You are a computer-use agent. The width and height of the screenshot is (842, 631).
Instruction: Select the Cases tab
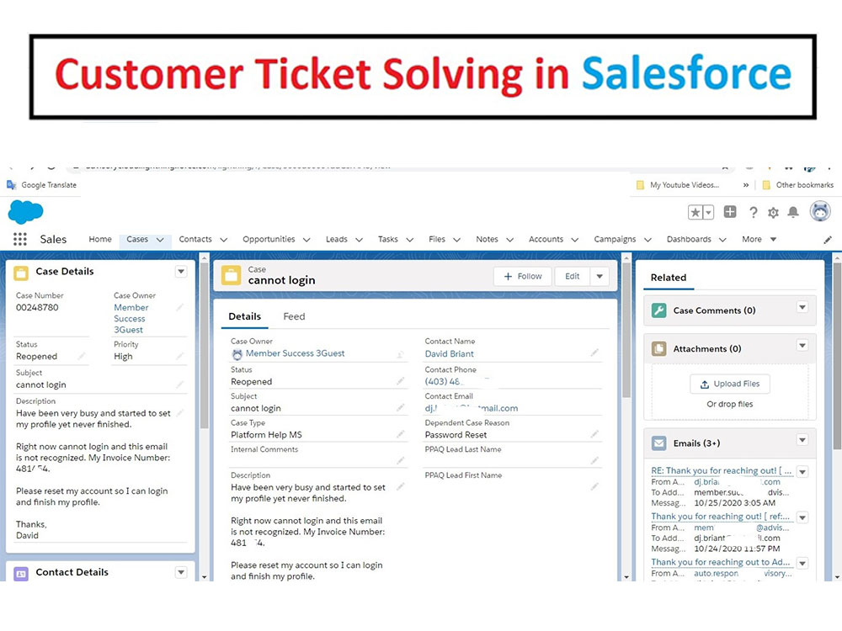point(137,239)
